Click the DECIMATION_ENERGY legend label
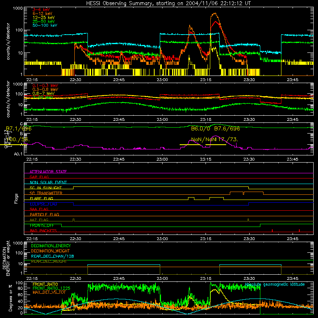This screenshot has width=318, height=318. 51,246
